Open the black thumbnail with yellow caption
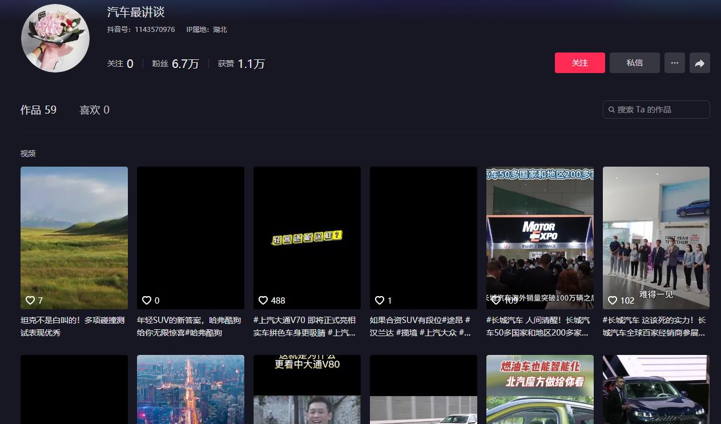The height and width of the screenshot is (424, 721). (x=307, y=238)
